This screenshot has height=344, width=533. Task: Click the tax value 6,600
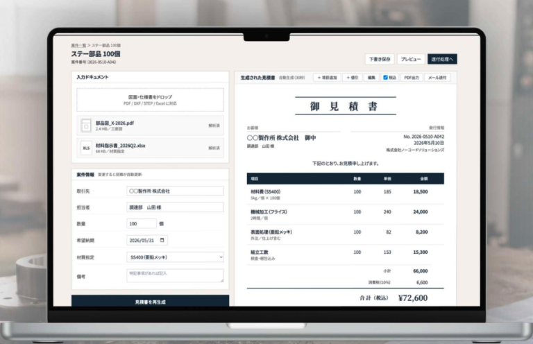pyautogui.click(x=422, y=282)
